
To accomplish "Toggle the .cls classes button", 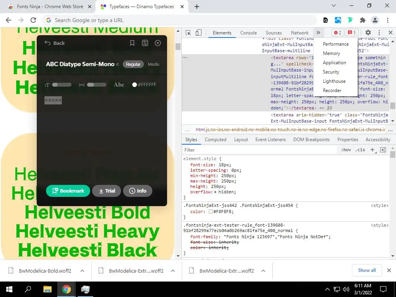I will (360, 150).
